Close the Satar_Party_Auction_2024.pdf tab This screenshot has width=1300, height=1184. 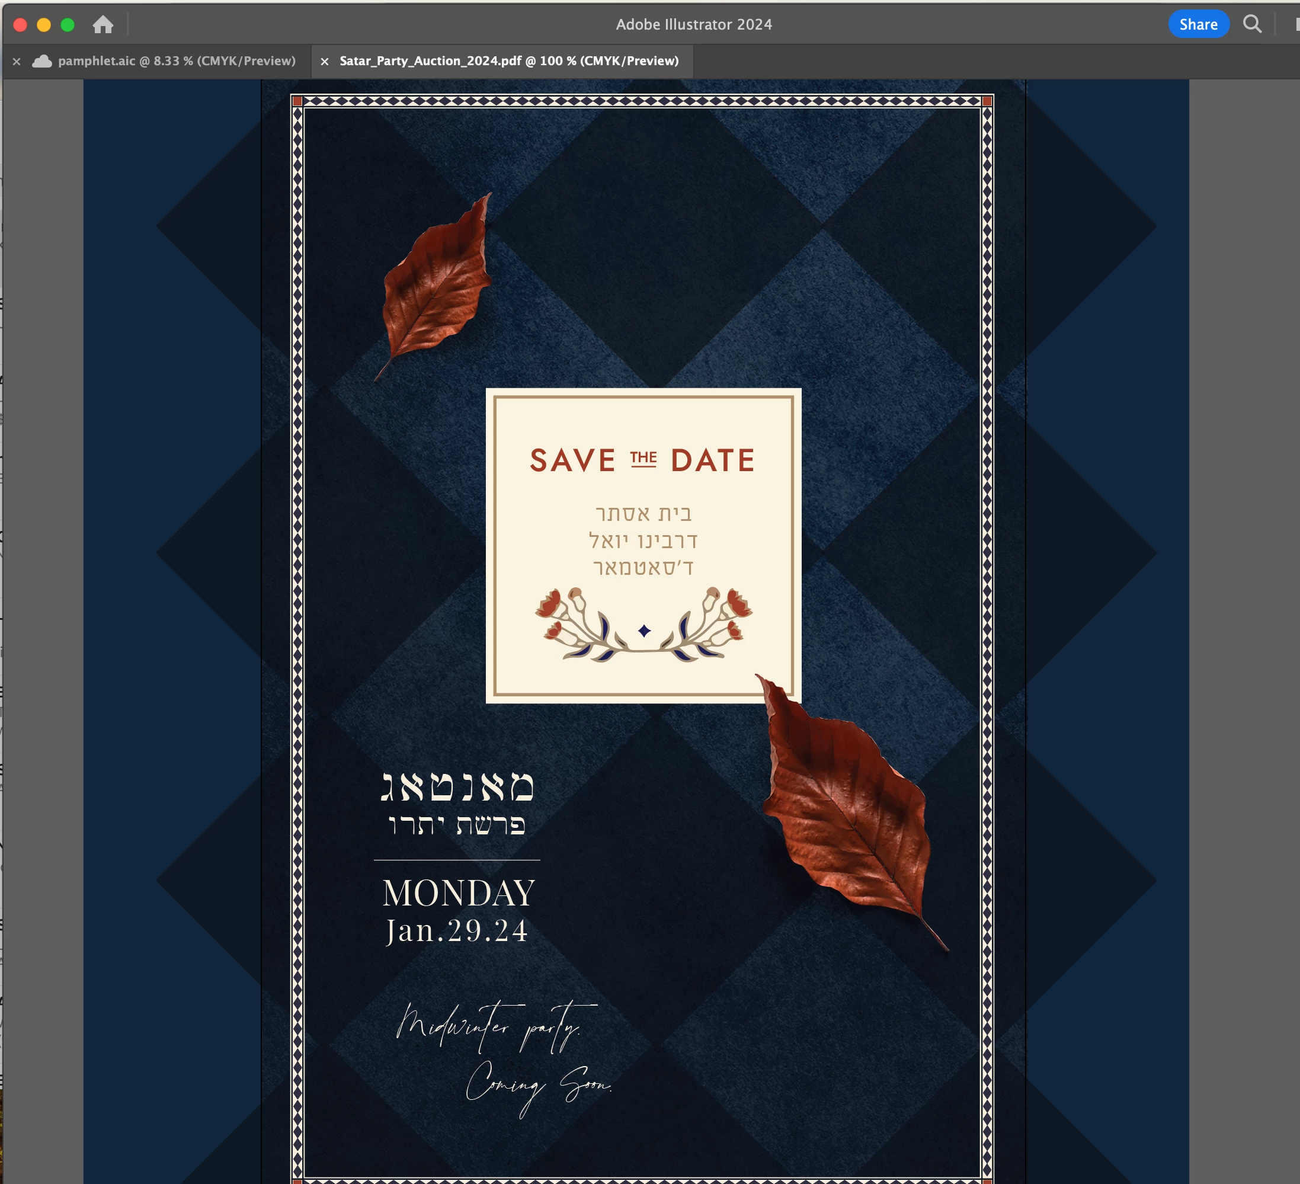[x=325, y=61]
